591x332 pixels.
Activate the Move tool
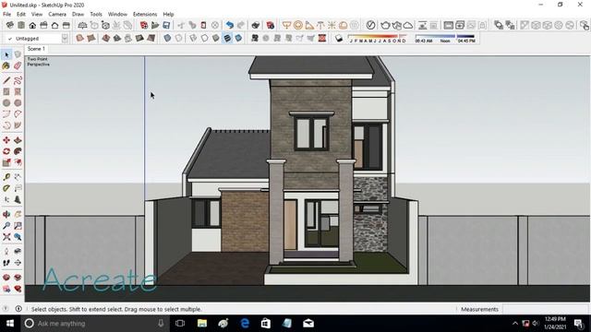pyautogui.click(x=6, y=140)
